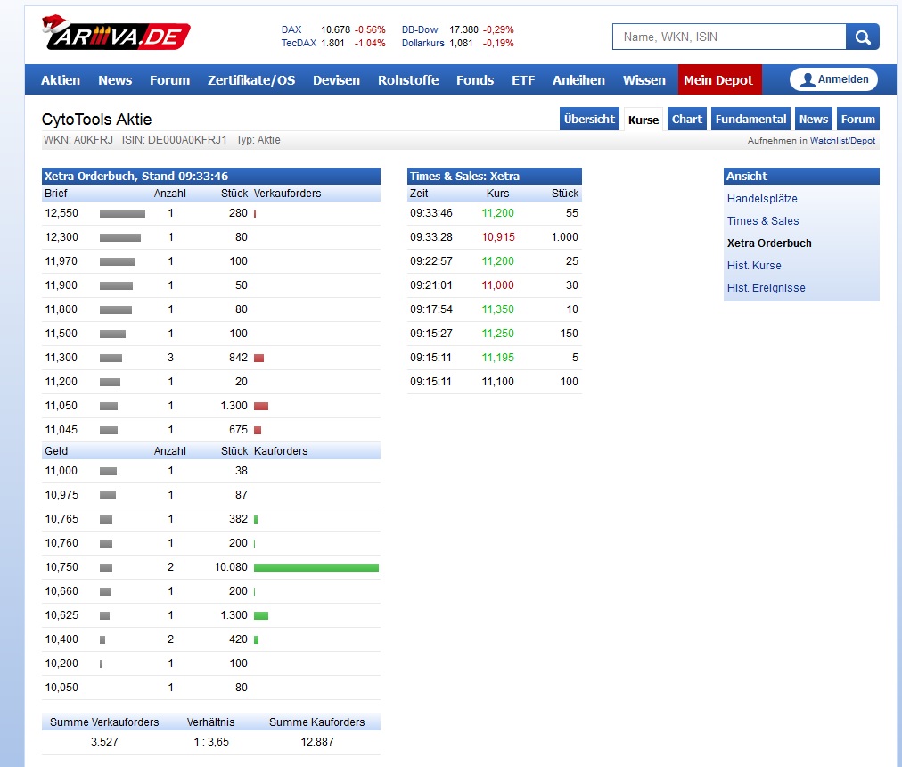The width and height of the screenshot is (902, 767).
Task: Click the Xetra Orderbuch table header
Action: click(x=211, y=177)
